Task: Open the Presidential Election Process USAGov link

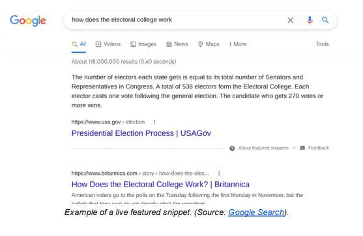Action: click(x=141, y=133)
